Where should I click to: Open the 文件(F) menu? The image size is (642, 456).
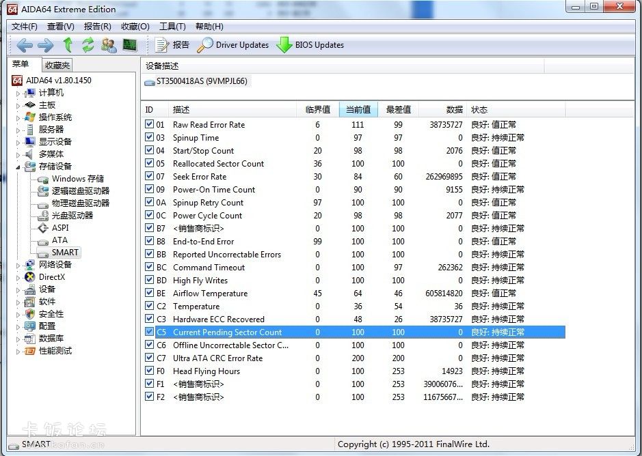pyautogui.click(x=24, y=27)
